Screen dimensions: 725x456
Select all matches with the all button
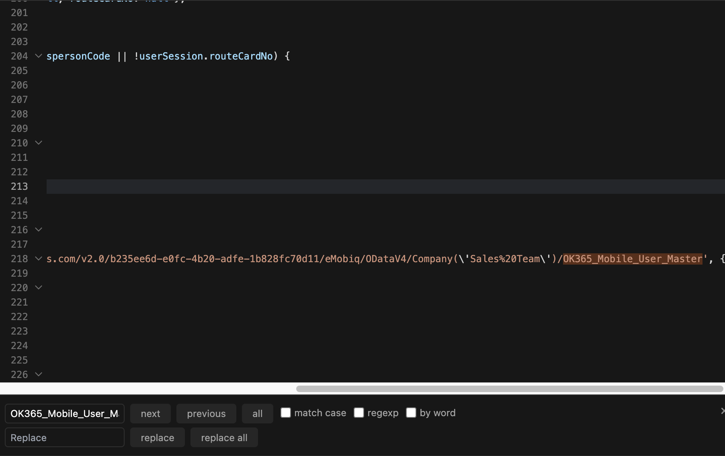click(257, 413)
